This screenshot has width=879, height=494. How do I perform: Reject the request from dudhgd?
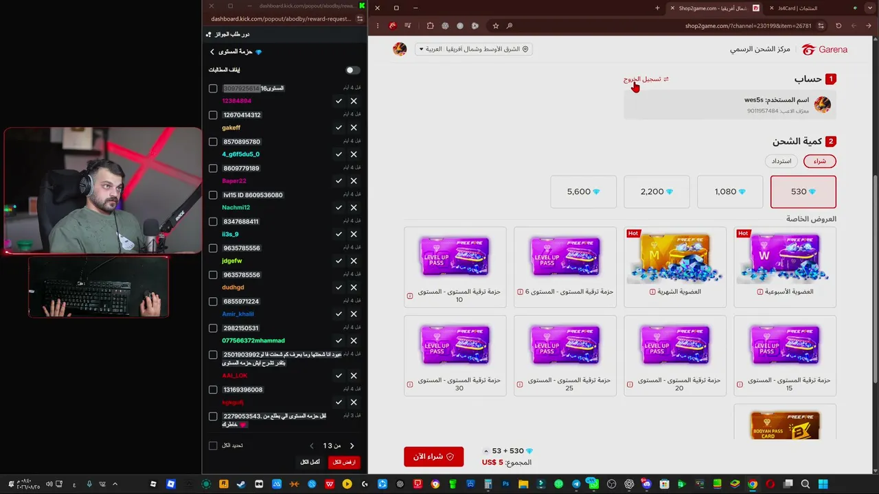[x=354, y=287]
